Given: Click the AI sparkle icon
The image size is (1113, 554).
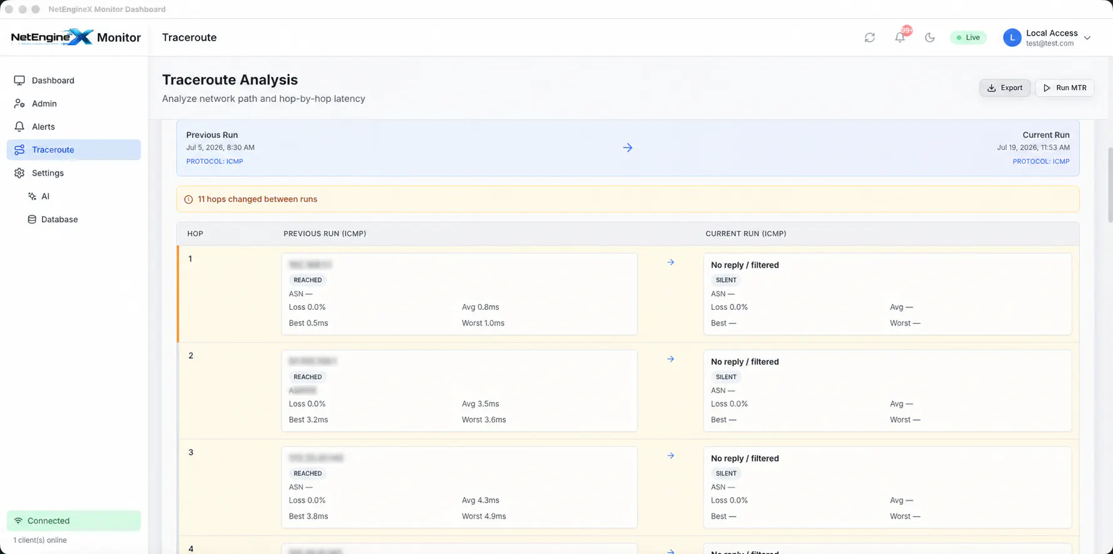Looking at the screenshot, I should (x=32, y=196).
